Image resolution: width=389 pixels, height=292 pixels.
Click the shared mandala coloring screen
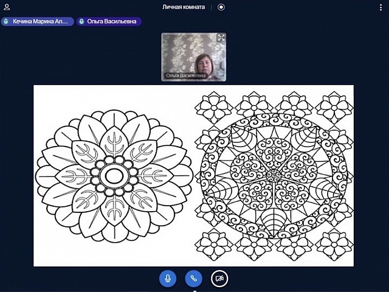(193, 176)
